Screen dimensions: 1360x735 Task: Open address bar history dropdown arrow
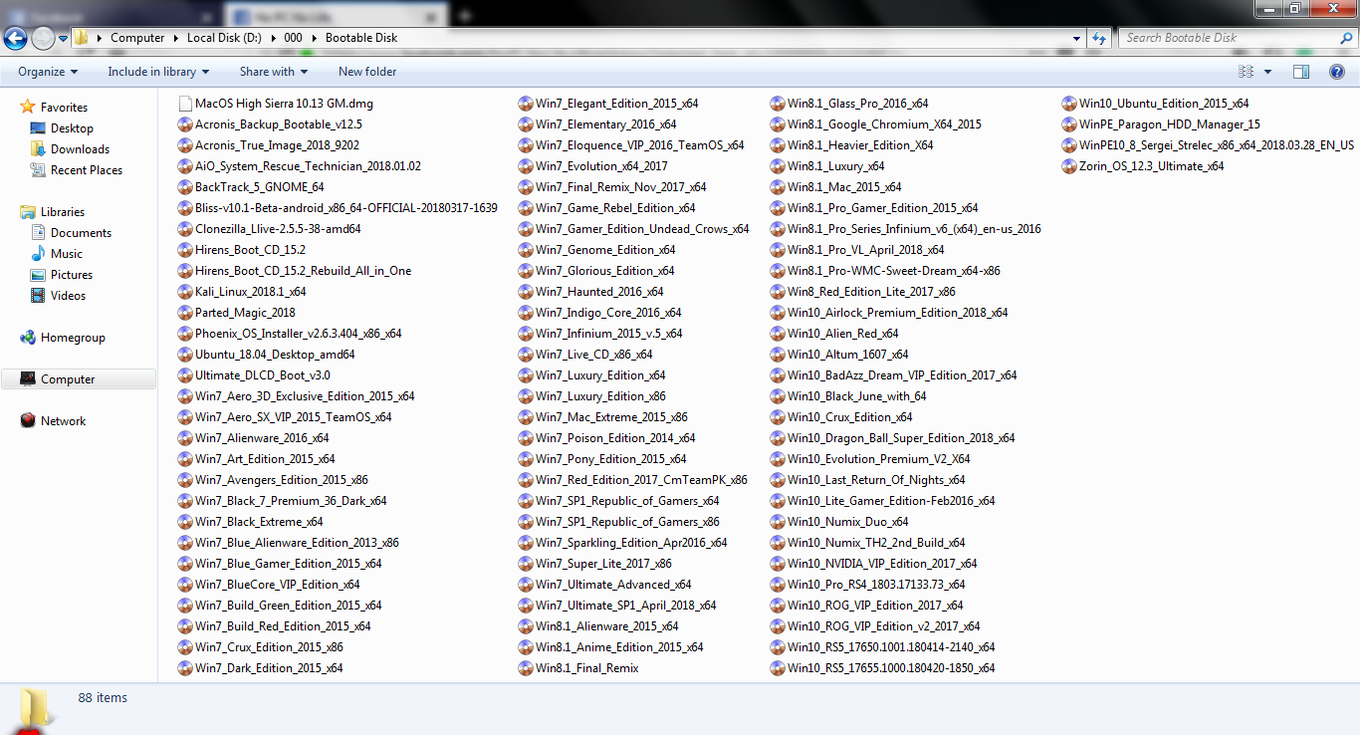[1076, 38]
